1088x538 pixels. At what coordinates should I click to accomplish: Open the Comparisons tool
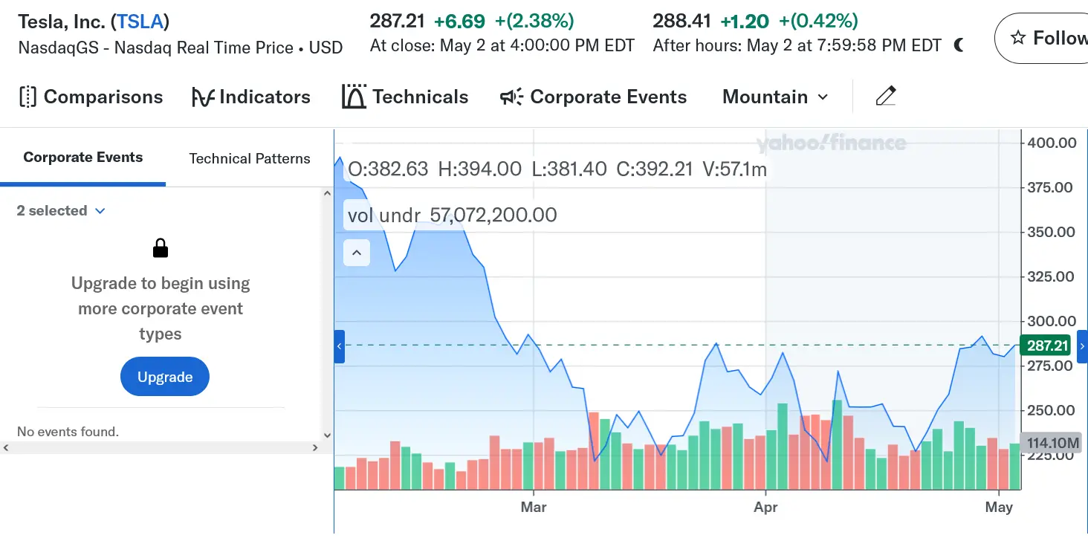pos(90,97)
